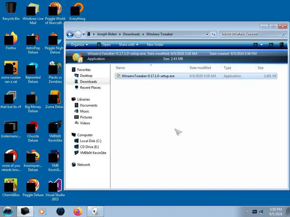Select the Endermanc... desktop icon
290x217 pixels.
[x=11, y=129]
